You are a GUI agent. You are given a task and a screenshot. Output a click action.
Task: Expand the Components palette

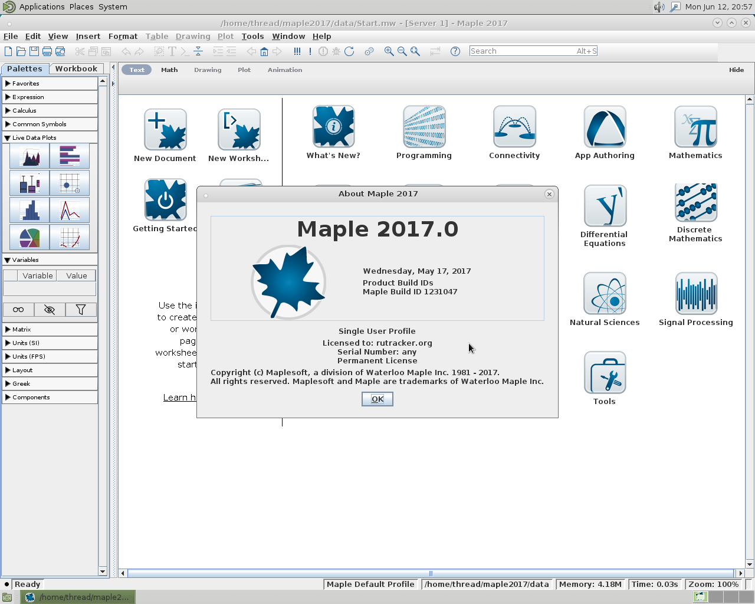coord(50,397)
